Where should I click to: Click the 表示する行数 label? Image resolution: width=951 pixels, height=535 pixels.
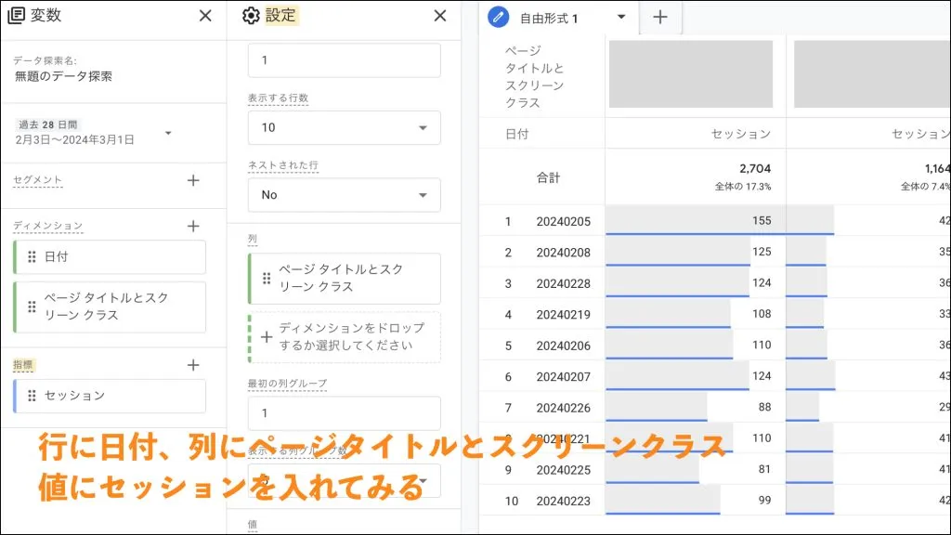coord(278,98)
